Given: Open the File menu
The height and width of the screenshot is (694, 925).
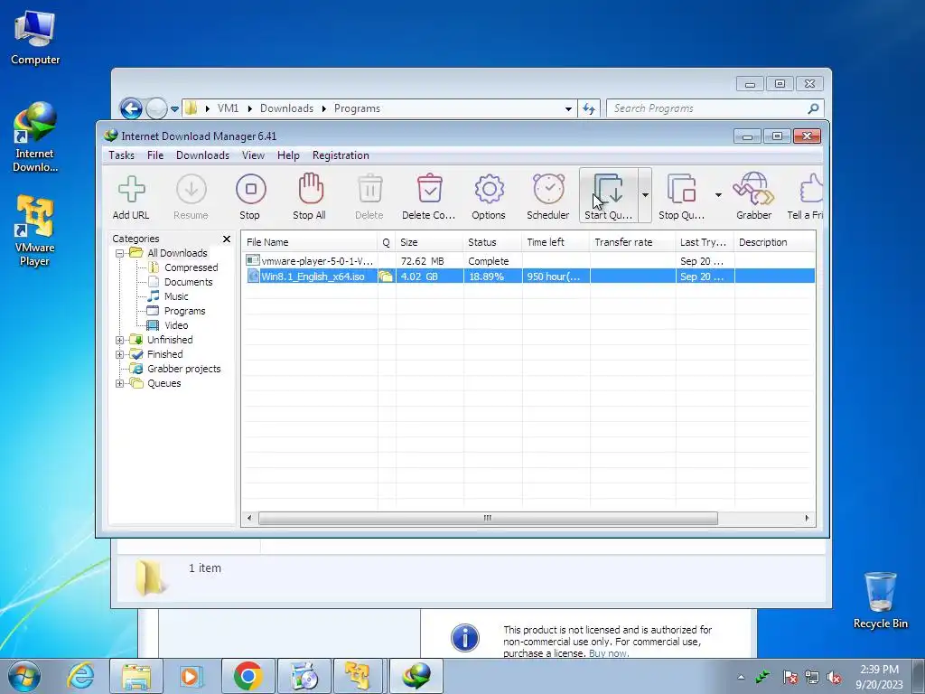Looking at the screenshot, I should point(155,155).
